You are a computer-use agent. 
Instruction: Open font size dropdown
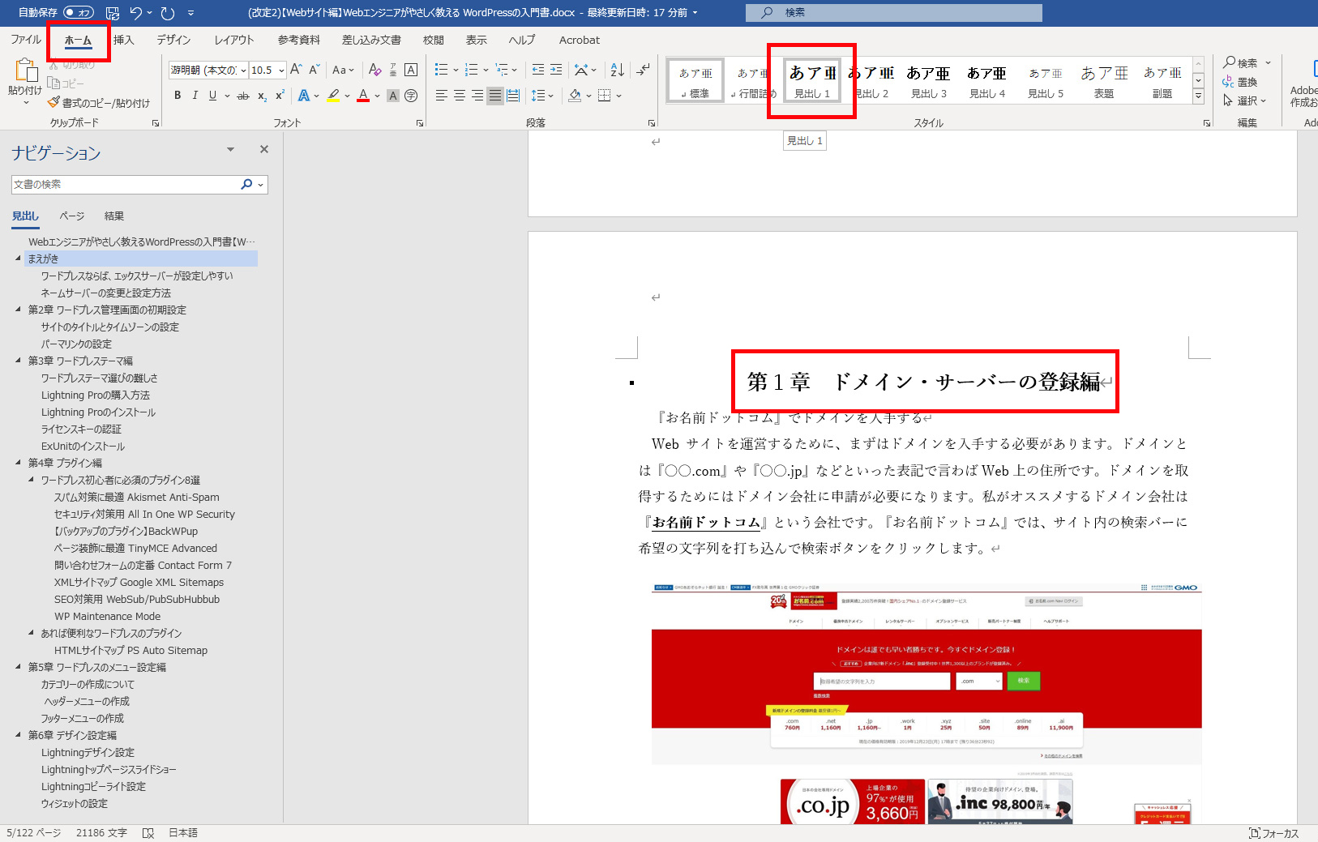click(x=281, y=71)
